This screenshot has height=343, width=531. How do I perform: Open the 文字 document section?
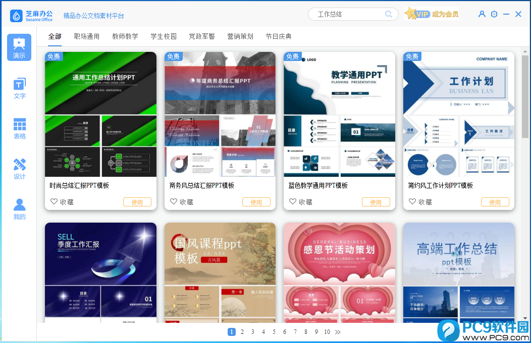[x=19, y=89]
